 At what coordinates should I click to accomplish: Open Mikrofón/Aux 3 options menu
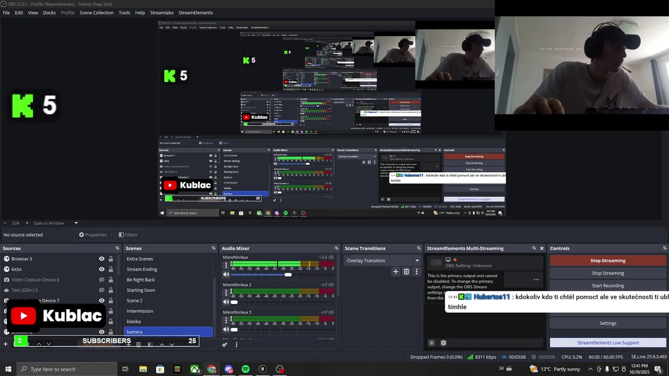pos(226,320)
